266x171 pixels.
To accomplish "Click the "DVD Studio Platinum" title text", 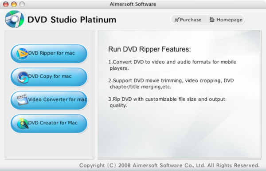I will coord(72,20).
